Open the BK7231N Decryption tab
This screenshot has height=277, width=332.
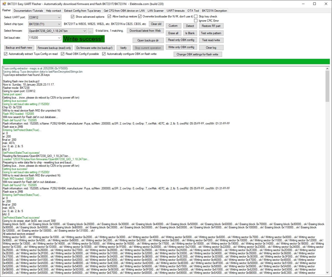pos(214,11)
